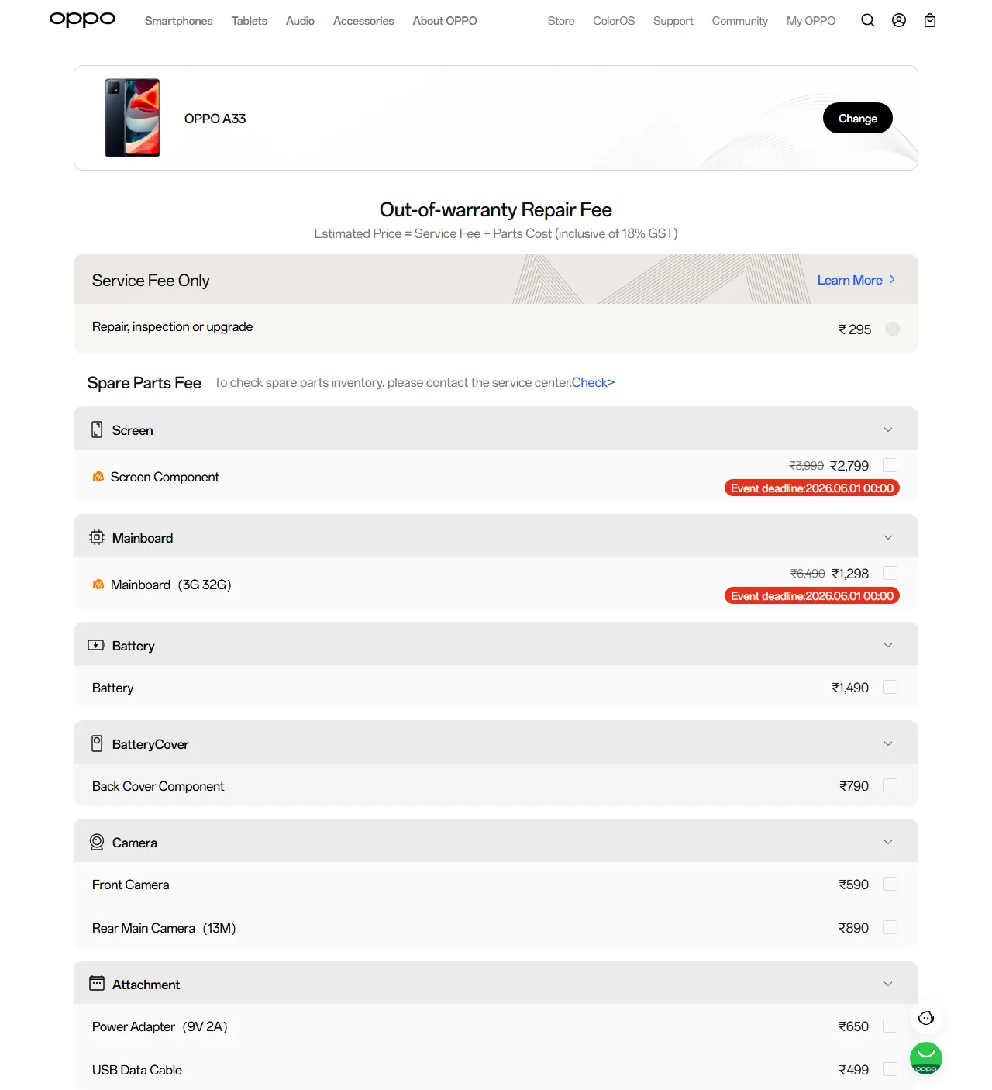Select the Front Camera ₹590 checkbox
The height and width of the screenshot is (1090, 992).
coord(890,884)
